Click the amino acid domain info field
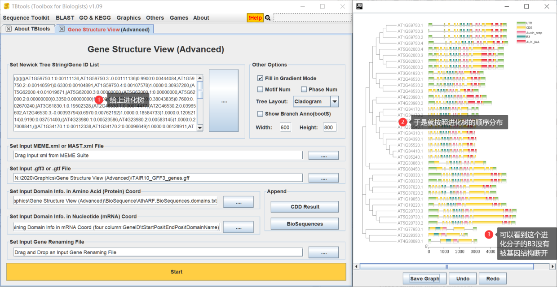The height and width of the screenshot is (287, 557). [115, 200]
